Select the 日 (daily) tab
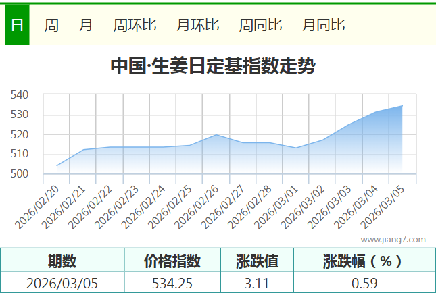Viewport: 436px width, 297px height. pyautogui.click(x=17, y=25)
